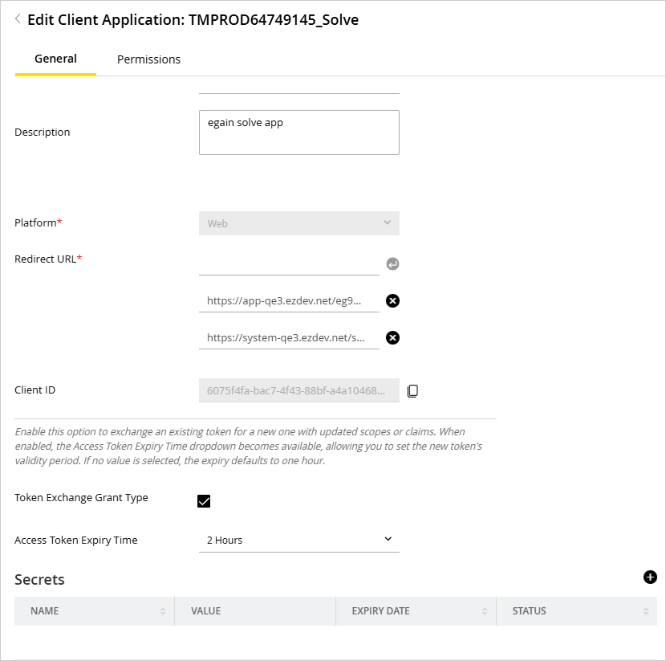Click the enter icon to add Redirect URL
The width and height of the screenshot is (666, 661).
(392, 264)
